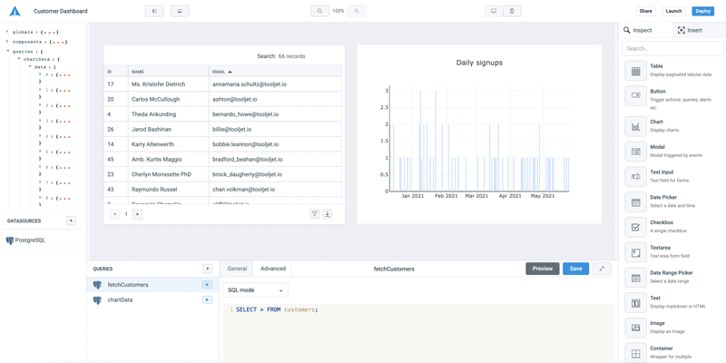
Task: Download table data using download icon
Action: point(328,214)
